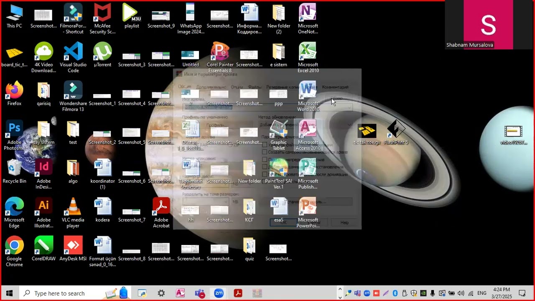Viewport: 535px width, 301px height.
Task: Select the AnyDesk MSI installer icon
Action: (x=73, y=249)
